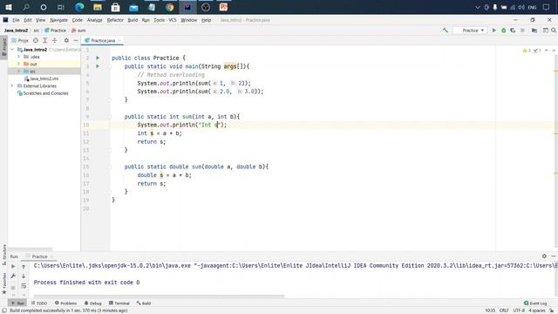Toggle the Structure side tab
Viewport: 558px width, 314px height.
tap(3, 254)
